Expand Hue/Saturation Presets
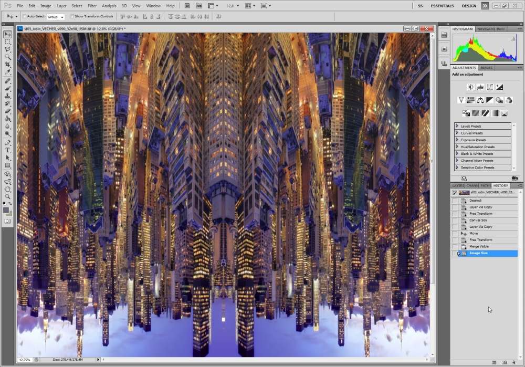This screenshot has width=525, height=367. click(457, 146)
